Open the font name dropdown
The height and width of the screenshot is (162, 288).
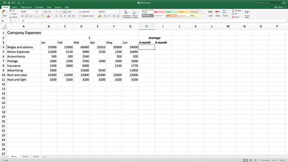pyautogui.click(x=34, y=12)
